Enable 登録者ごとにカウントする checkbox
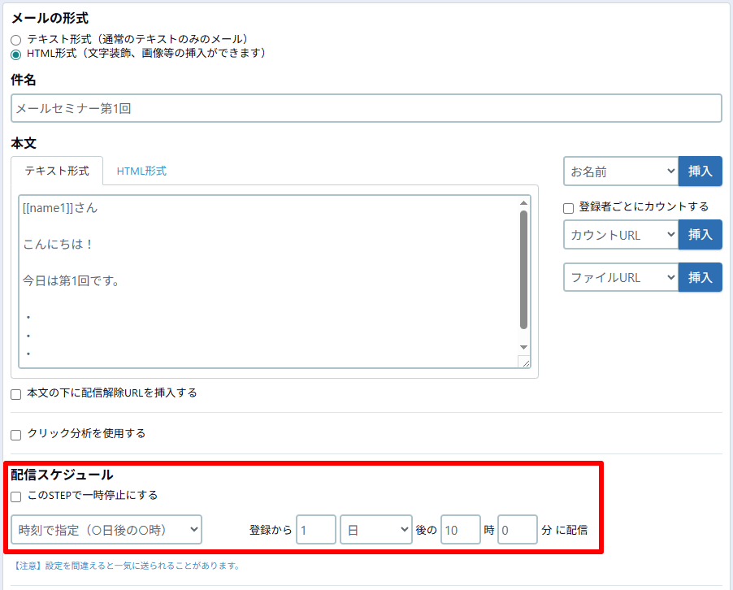 point(569,208)
